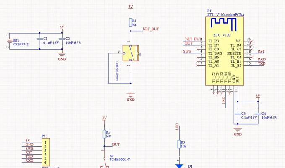Click the 3V power label above R1
Viewport: 285px width, 168px height.
131,7
